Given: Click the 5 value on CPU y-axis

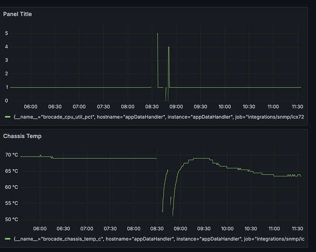Looking at the screenshot, I should 6,33.
